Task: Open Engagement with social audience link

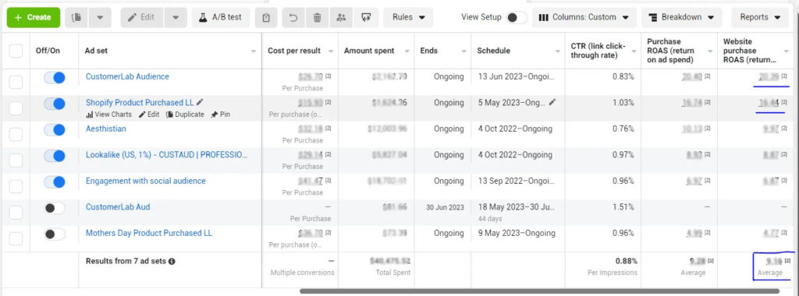Action: coord(146,181)
